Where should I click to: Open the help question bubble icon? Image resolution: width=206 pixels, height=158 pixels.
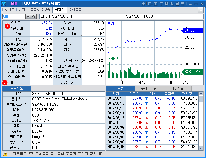click(x=167, y=4)
